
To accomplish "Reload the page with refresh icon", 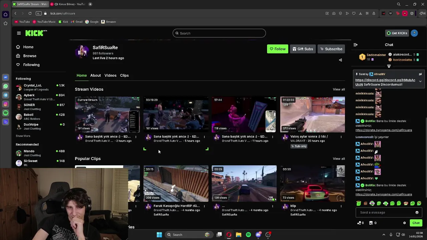I will (x=30, y=13).
